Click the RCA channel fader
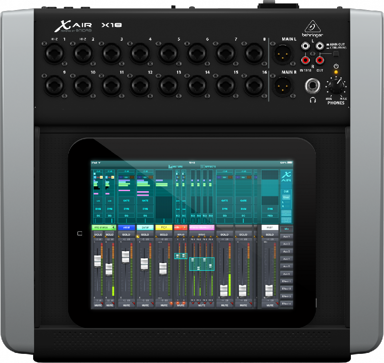 pos(163,268)
